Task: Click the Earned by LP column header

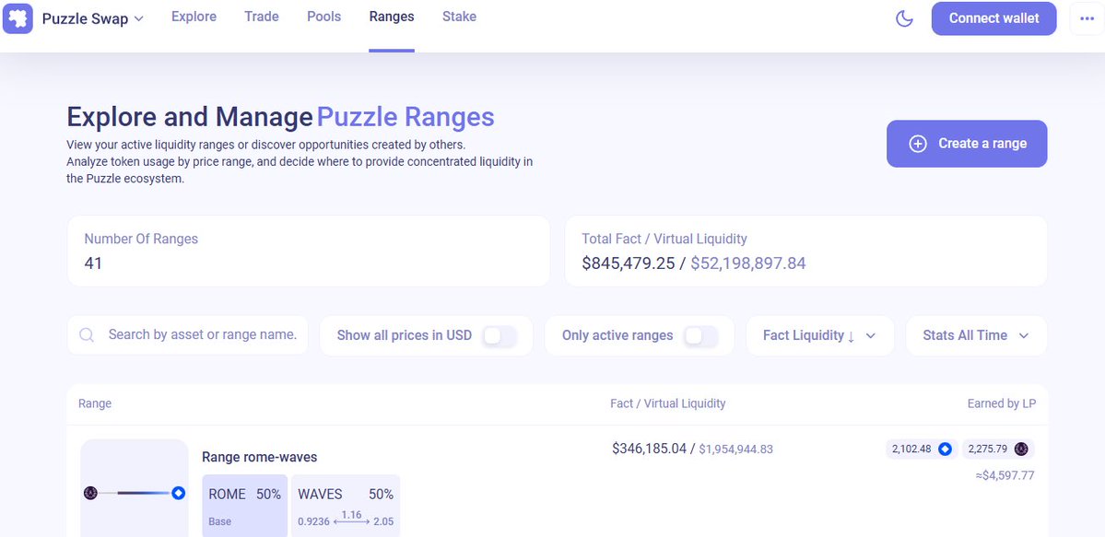Action: [1002, 403]
